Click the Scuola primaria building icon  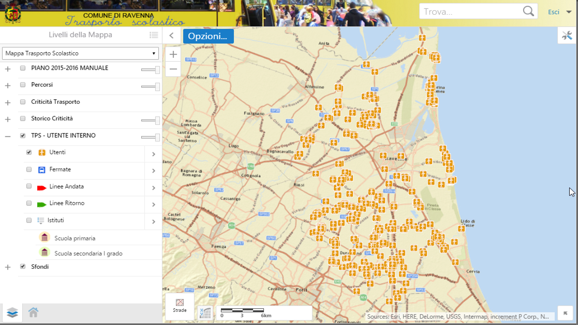45,237
